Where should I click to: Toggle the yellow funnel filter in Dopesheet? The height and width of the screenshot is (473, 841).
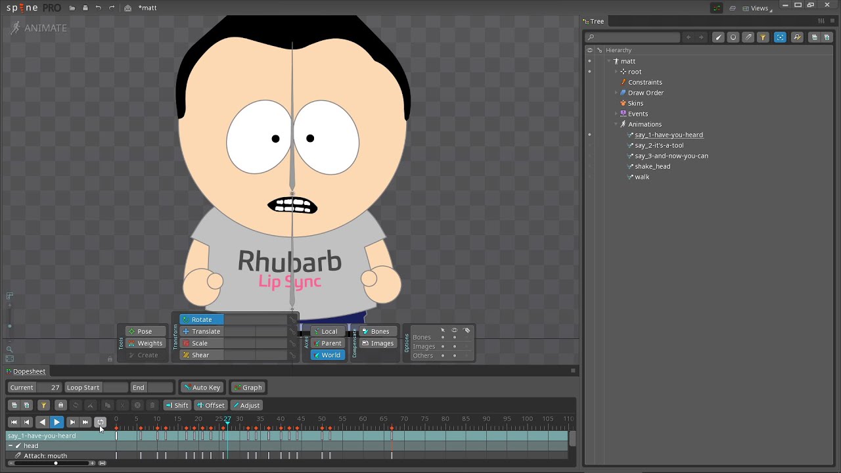click(x=43, y=405)
